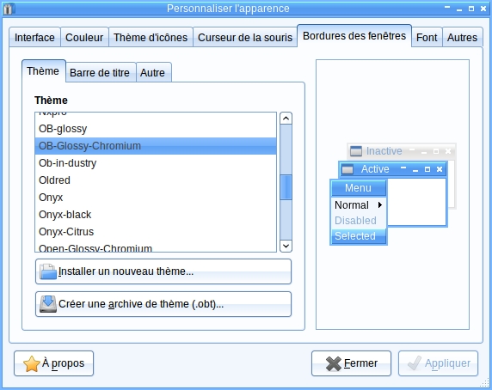
Task: Click the Inactive preview window icon
Action: 356,151
